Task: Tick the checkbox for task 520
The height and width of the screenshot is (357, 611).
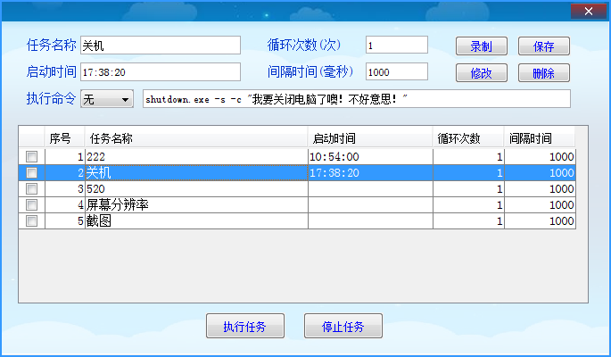Action: click(x=31, y=188)
